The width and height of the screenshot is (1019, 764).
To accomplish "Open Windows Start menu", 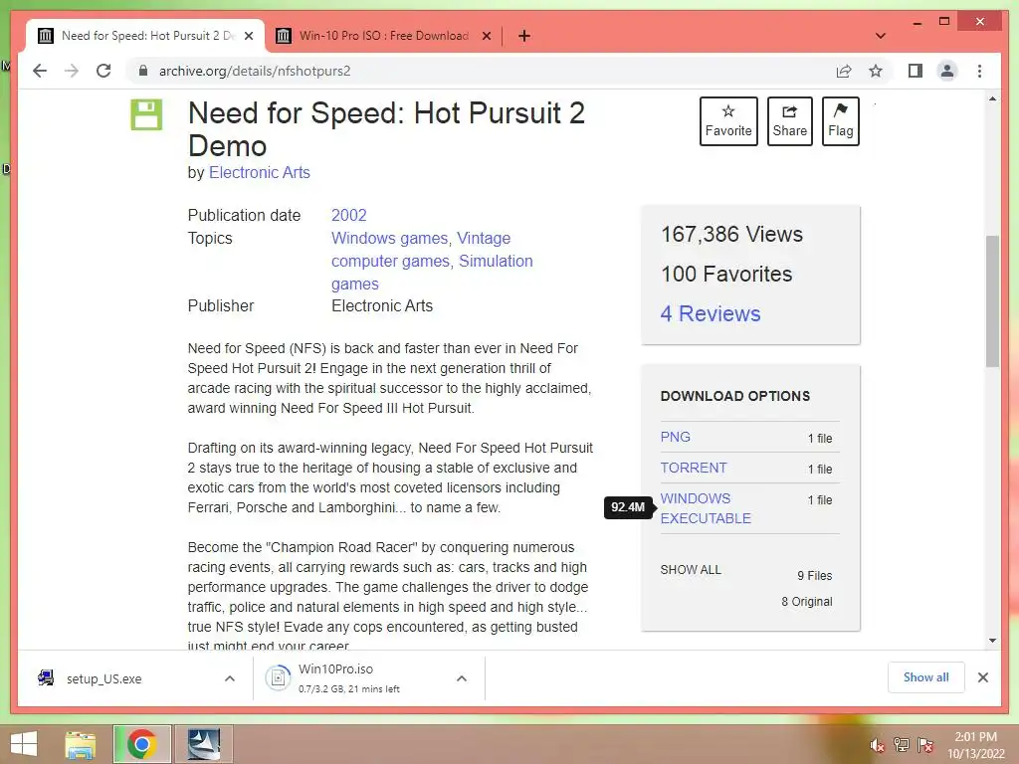I will pos(24,744).
